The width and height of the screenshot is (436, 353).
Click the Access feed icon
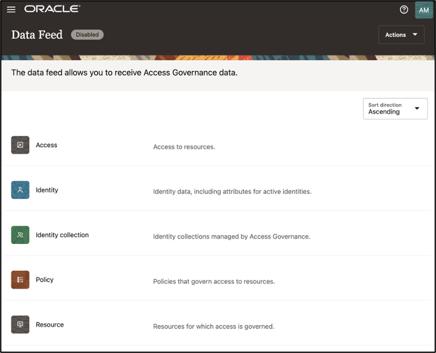click(20, 145)
